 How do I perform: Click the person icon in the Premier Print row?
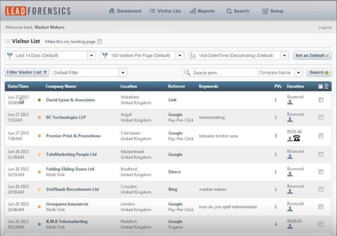point(290,139)
